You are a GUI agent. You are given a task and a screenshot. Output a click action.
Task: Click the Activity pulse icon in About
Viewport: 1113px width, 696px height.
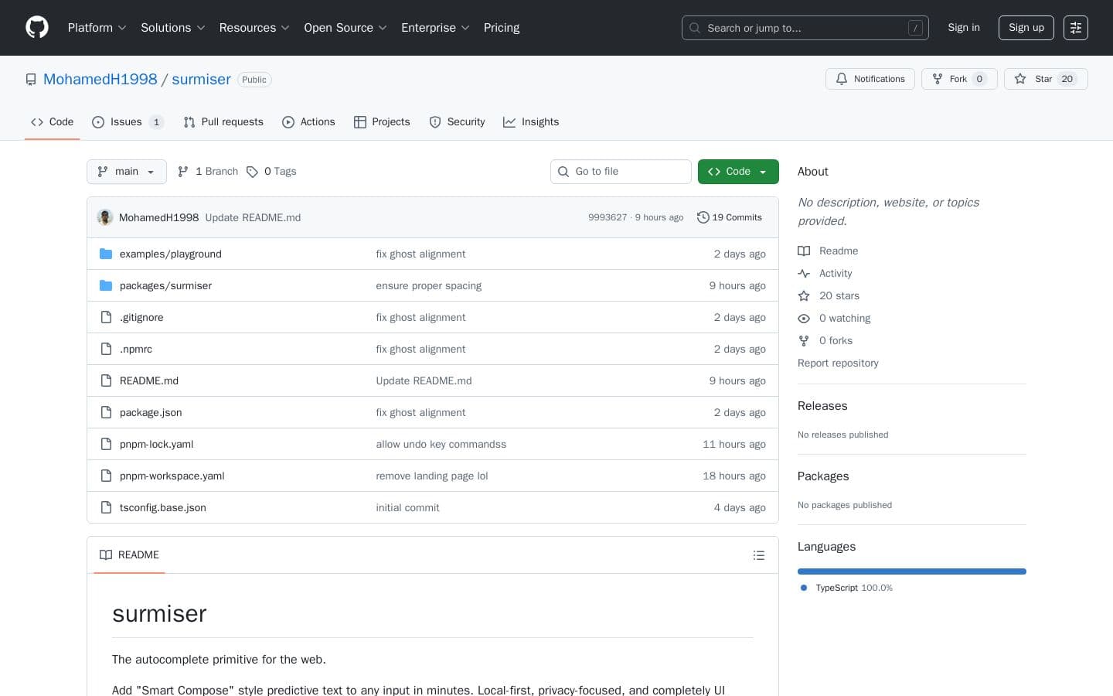coord(804,273)
